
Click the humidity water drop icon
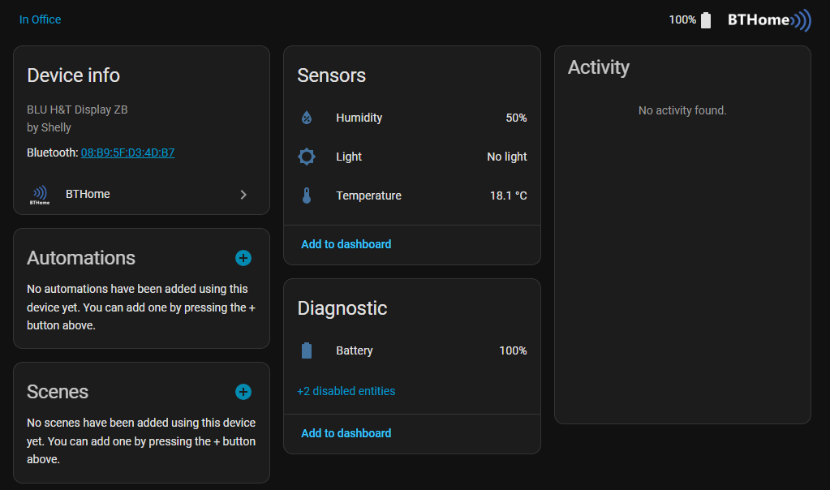(x=307, y=118)
